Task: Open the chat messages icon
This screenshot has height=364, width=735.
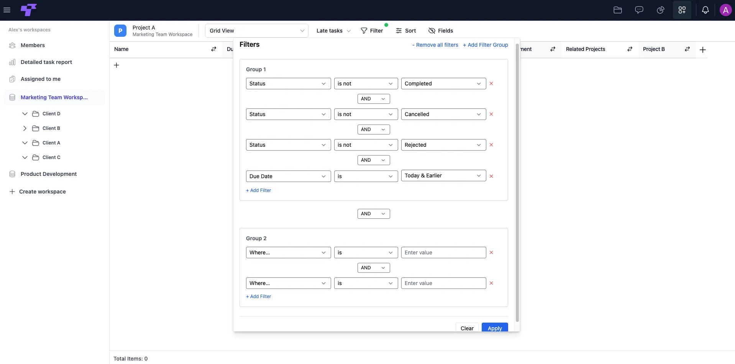Action: click(639, 10)
